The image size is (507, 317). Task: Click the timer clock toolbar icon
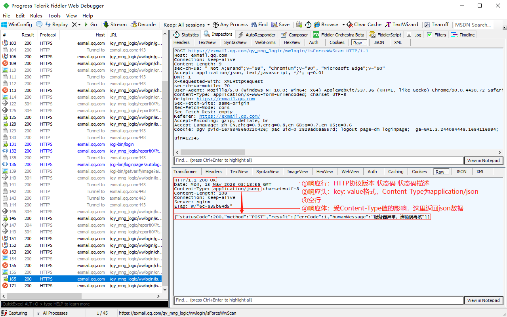point(308,25)
